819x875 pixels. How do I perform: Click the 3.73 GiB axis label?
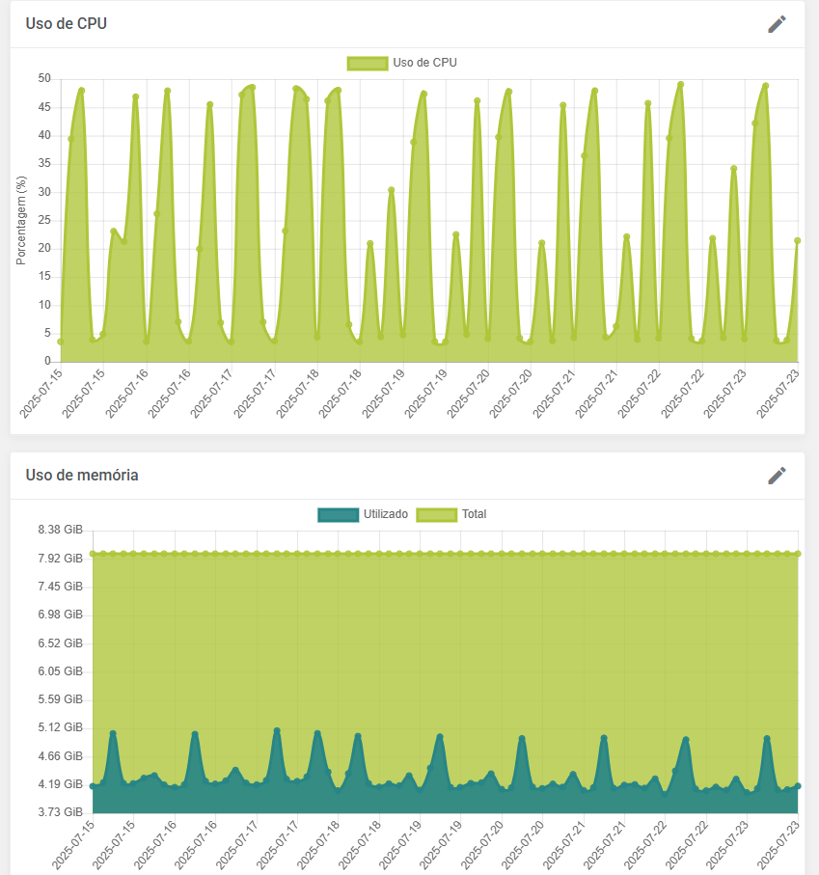(61, 812)
